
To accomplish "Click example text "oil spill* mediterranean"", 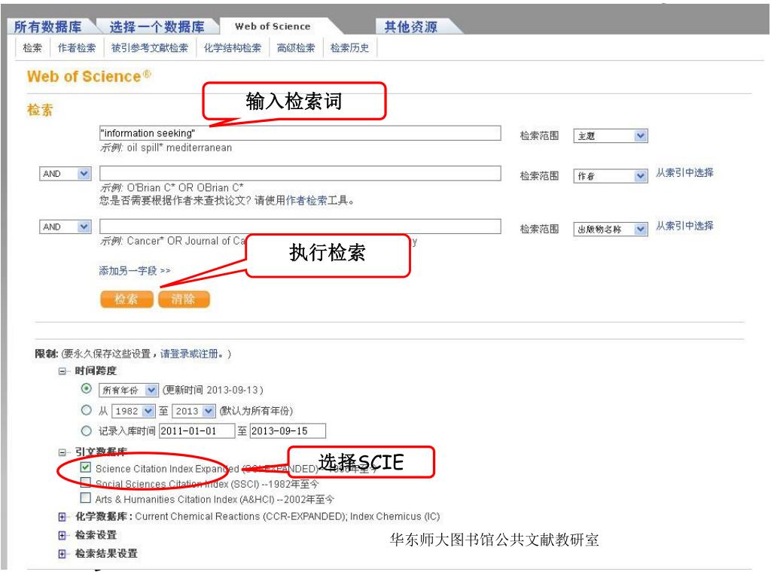I will 179,148.
